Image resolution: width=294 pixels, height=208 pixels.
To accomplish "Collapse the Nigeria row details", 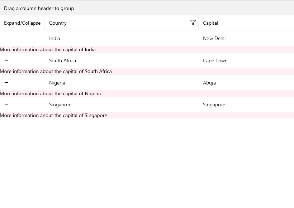I will pyautogui.click(x=6, y=83).
